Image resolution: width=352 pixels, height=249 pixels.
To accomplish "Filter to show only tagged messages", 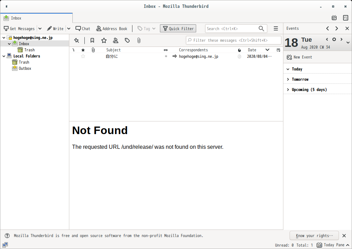I will [x=127, y=40].
